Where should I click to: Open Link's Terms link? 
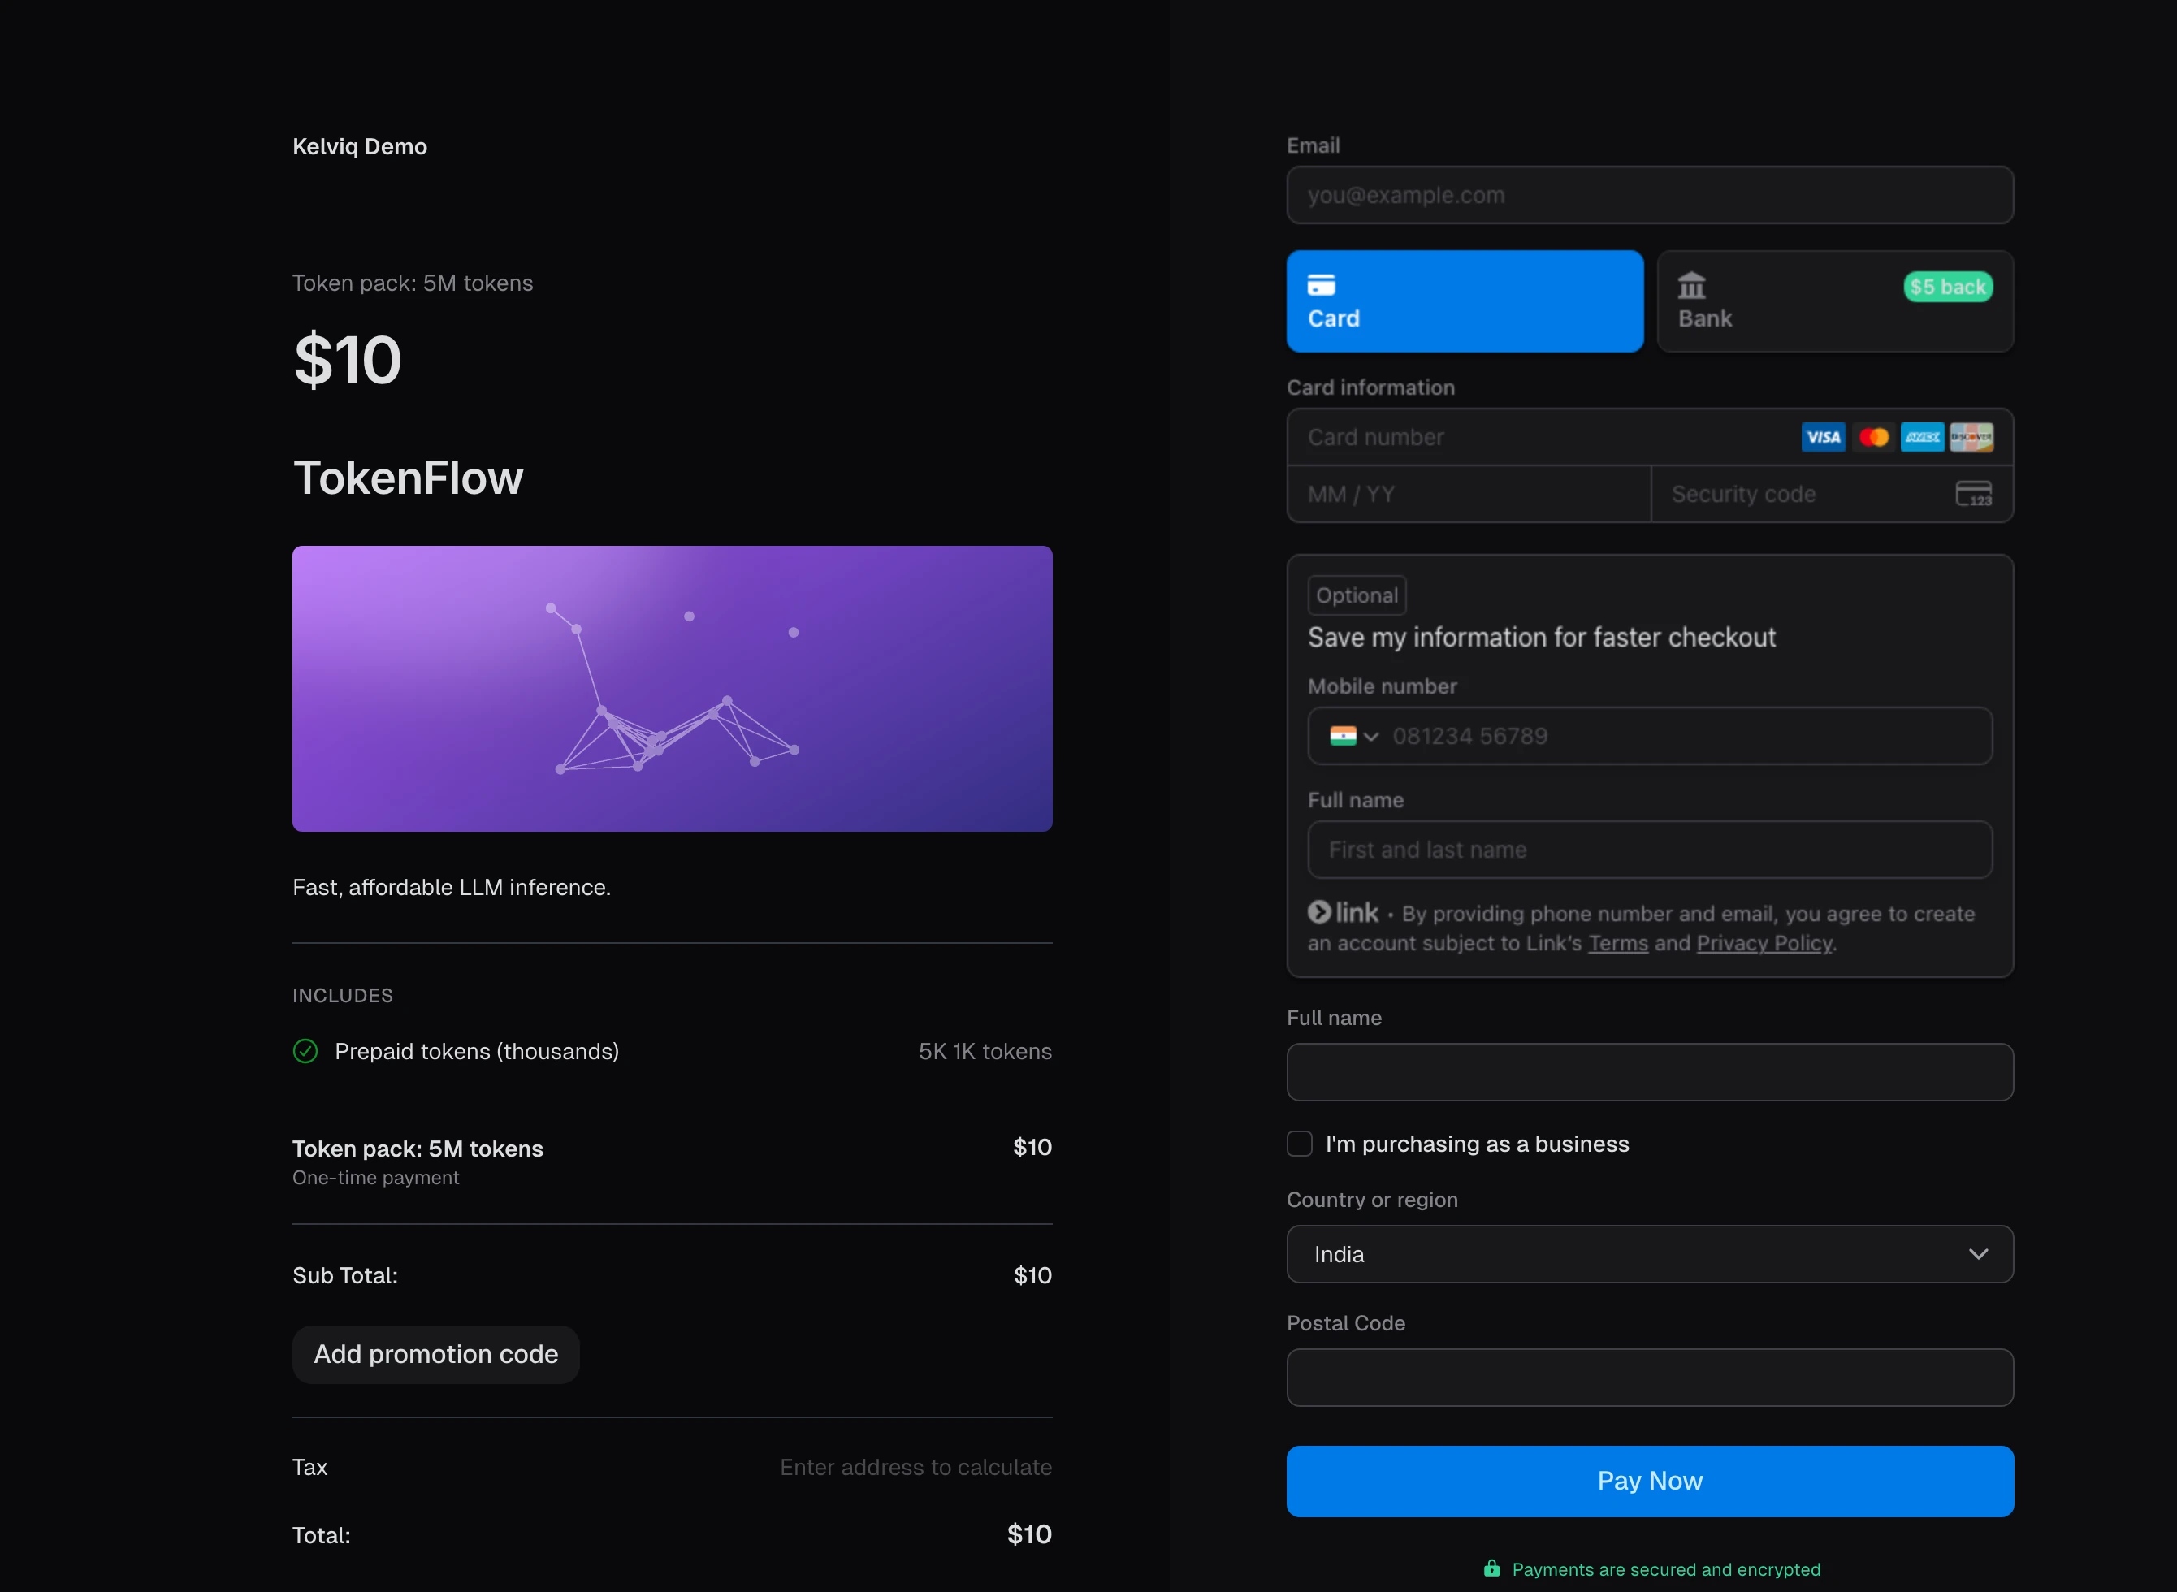tap(1618, 942)
